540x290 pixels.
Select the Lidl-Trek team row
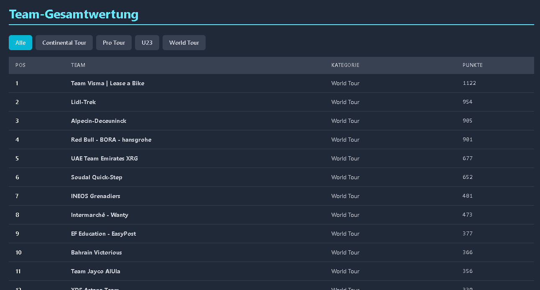click(84, 102)
